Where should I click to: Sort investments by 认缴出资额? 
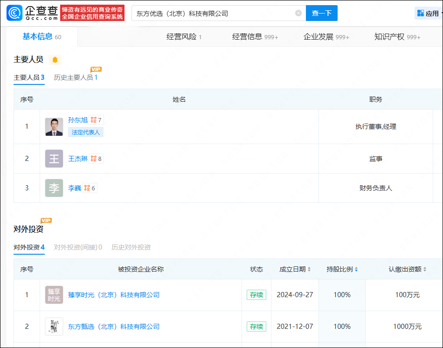pyautogui.click(x=425, y=269)
